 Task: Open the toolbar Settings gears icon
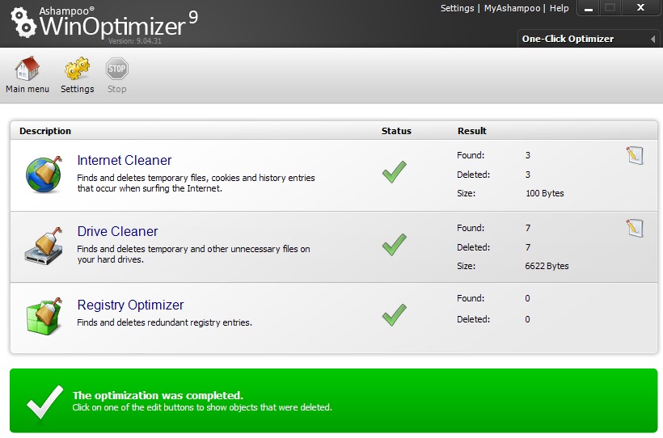point(77,69)
